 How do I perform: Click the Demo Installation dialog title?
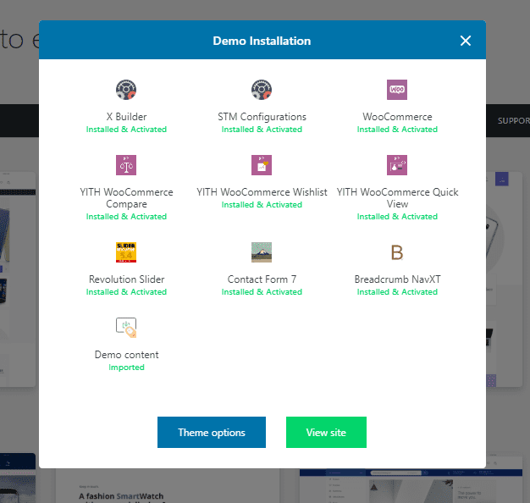(x=262, y=41)
